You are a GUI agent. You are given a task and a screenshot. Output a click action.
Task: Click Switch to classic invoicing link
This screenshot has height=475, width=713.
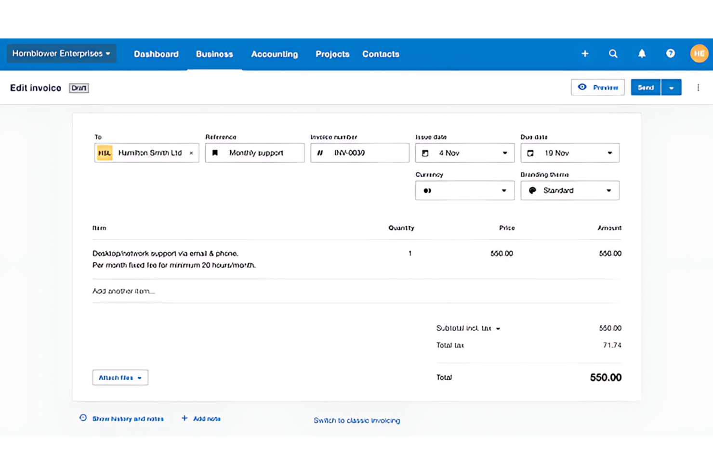pyautogui.click(x=357, y=420)
